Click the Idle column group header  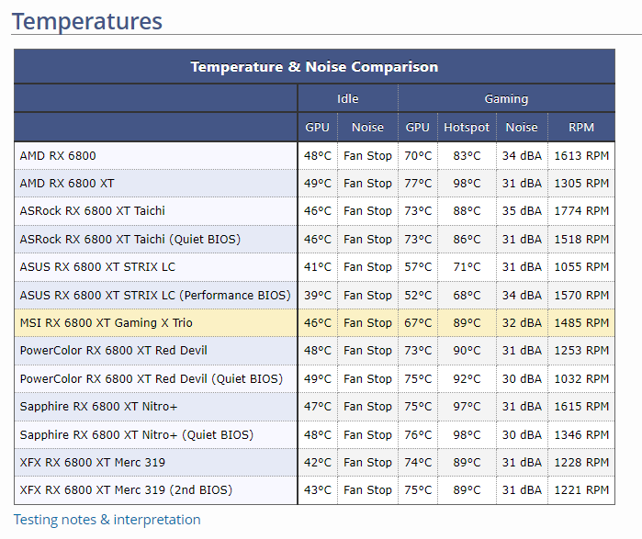click(347, 98)
